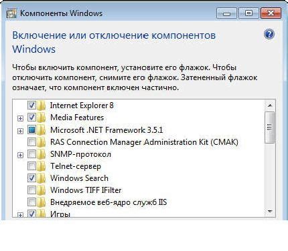Expand the Media Features tree node

[x=20, y=118]
